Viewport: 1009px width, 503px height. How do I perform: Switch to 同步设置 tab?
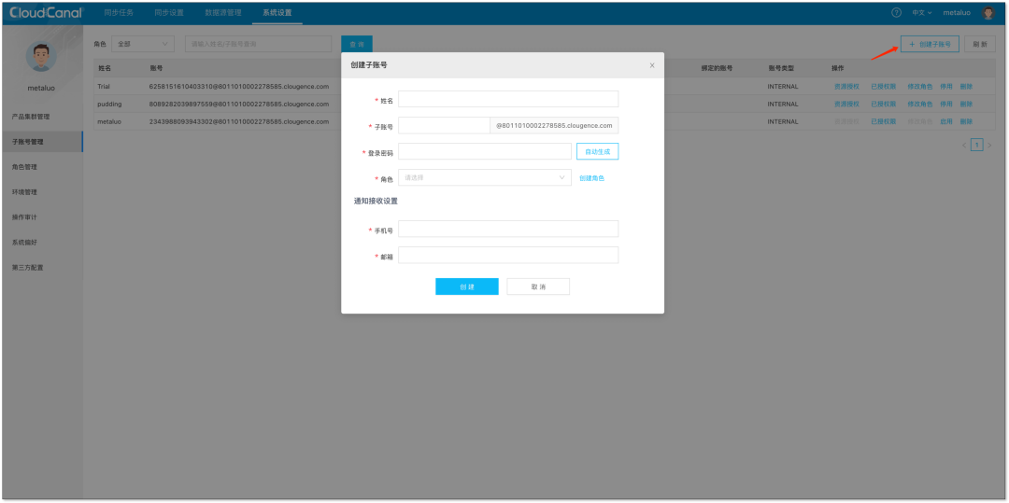pyautogui.click(x=169, y=13)
